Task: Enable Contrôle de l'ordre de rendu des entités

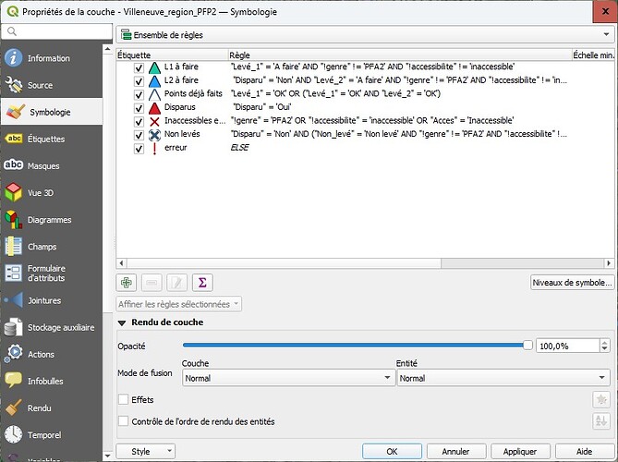Action: point(124,421)
